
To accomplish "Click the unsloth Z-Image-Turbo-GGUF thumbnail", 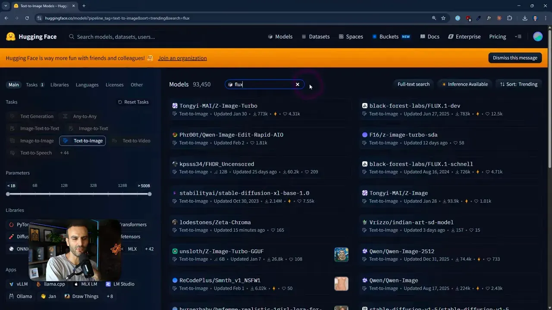I will [x=341, y=254].
